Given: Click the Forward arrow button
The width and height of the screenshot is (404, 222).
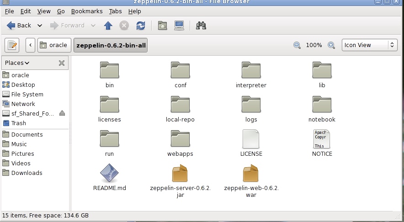Looking at the screenshot, I should coord(67,26).
